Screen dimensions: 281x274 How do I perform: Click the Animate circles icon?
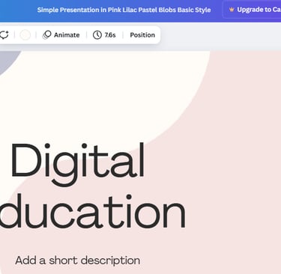[46, 35]
